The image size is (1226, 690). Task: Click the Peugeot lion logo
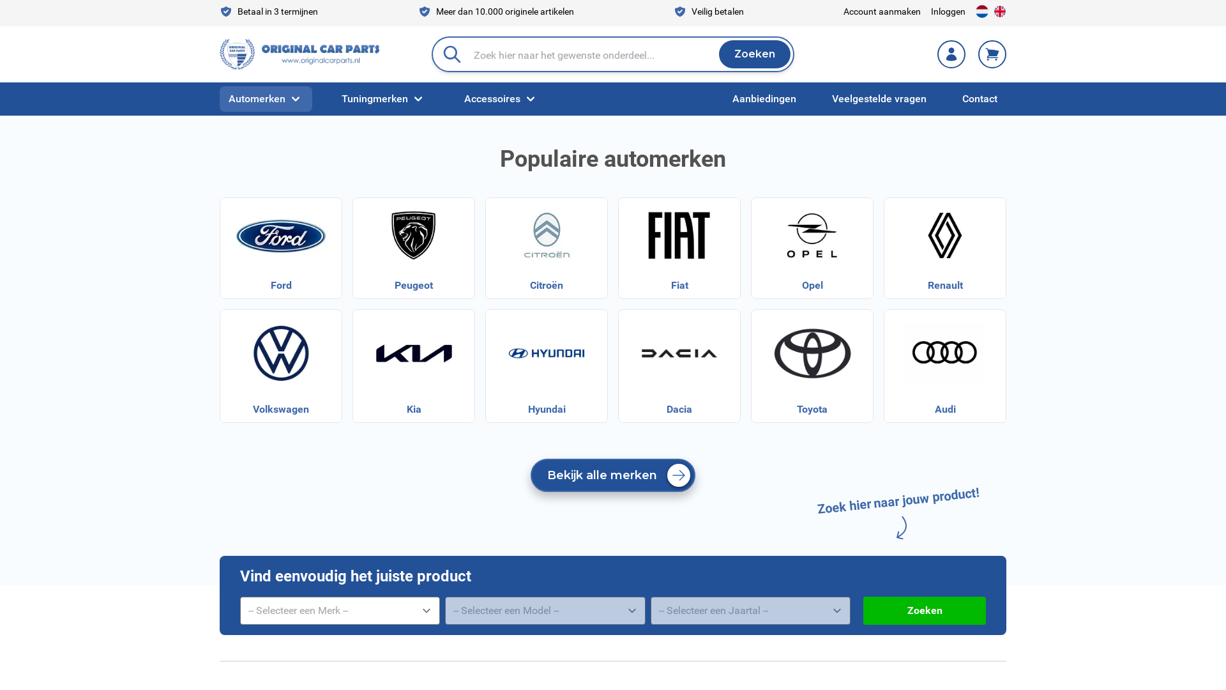[x=414, y=236]
